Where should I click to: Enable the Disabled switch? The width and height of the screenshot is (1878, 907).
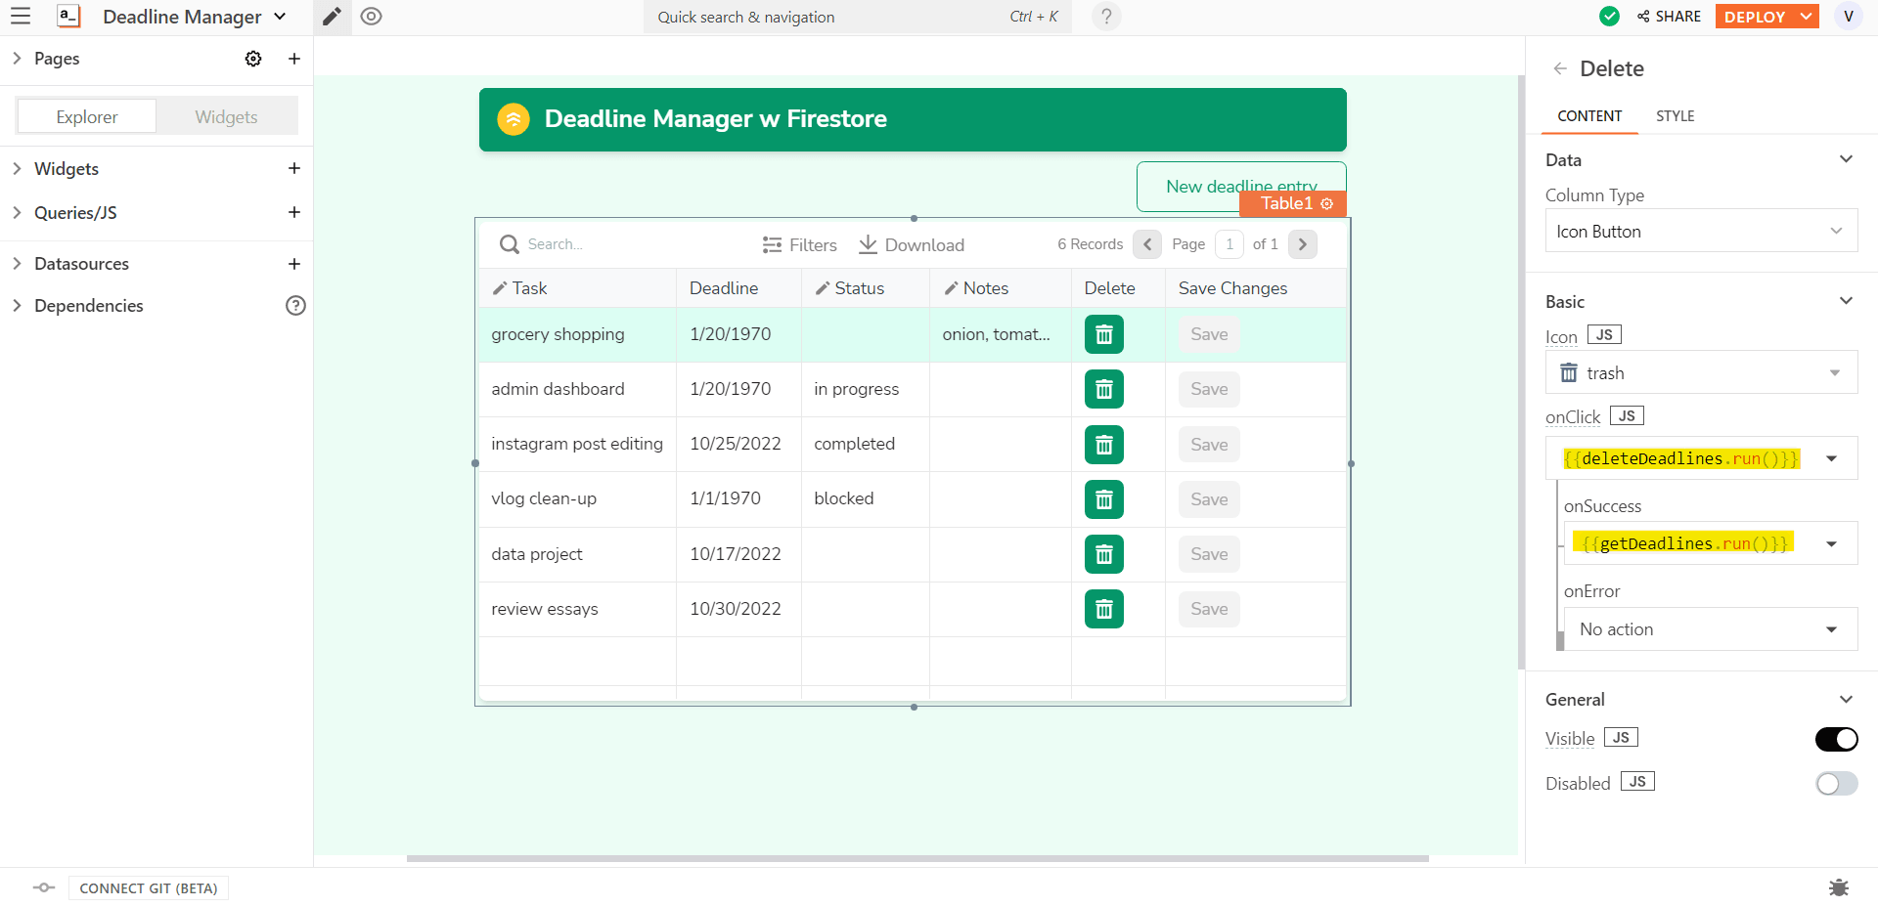[x=1836, y=784]
